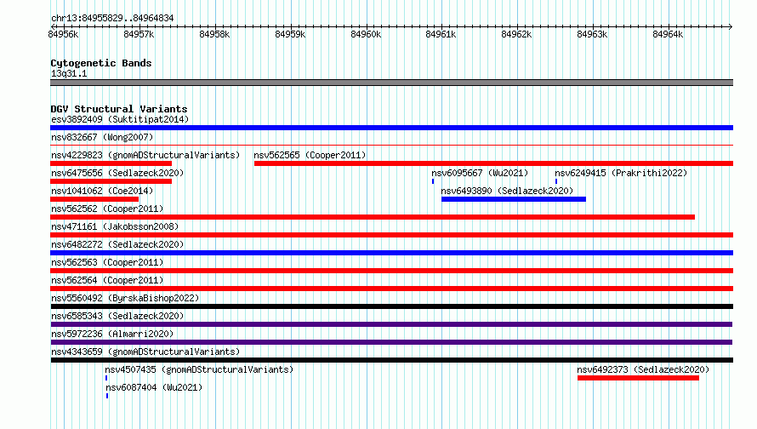Select the black nsv4343659 variant bar

click(391, 360)
